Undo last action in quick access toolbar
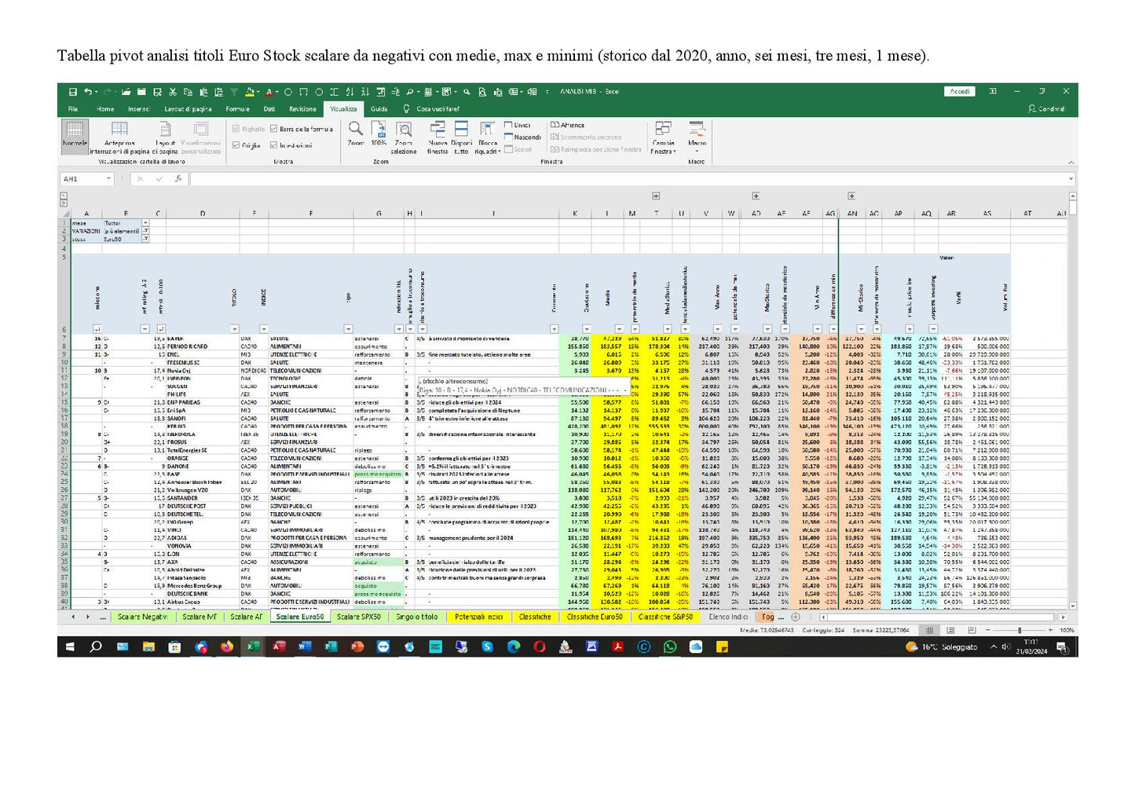Image resolution: width=1135 pixels, height=802 pixels. [87, 92]
